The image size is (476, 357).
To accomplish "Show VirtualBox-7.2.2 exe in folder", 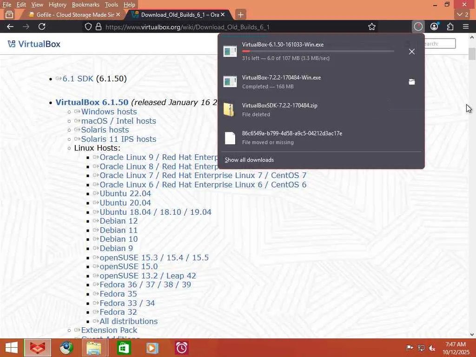I will coord(412,82).
